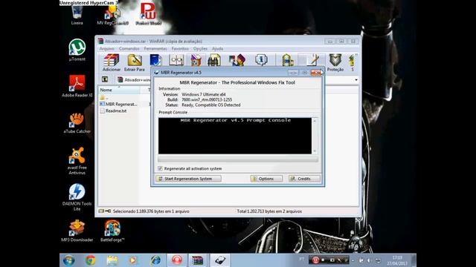Viewport: 476px width, 267px height.
Task: Click the Extrair Para toolbar icon
Action: click(x=135, y=62)
